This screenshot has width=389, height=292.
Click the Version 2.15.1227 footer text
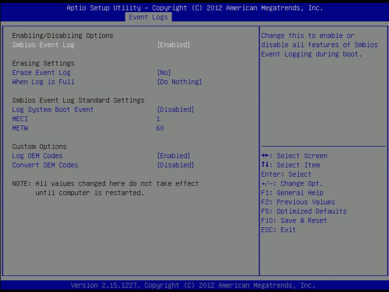point(193,285)
